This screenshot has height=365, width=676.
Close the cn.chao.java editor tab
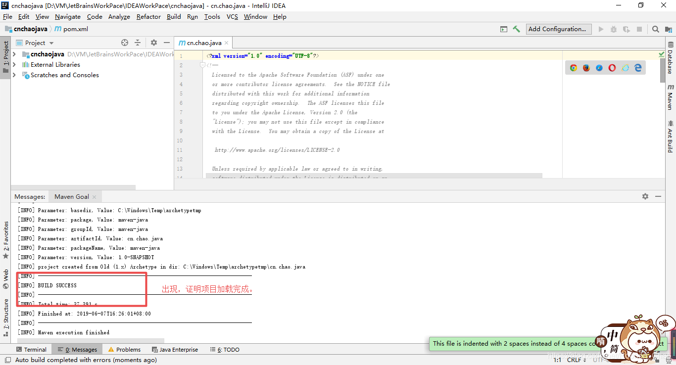[227, 43]
